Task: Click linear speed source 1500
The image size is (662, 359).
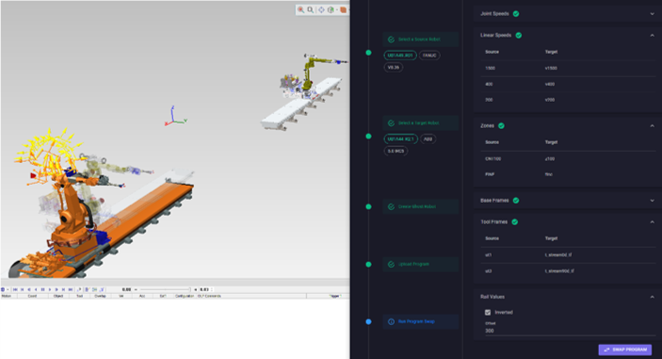Action: tap(490, 68)
